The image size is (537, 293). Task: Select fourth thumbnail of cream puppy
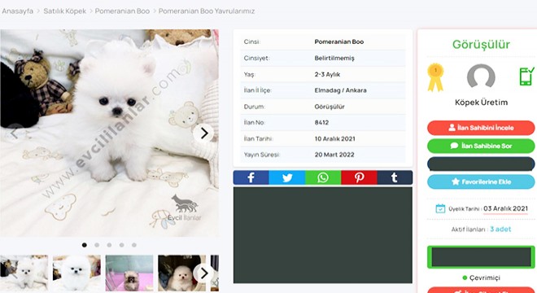tap(182, 273)
